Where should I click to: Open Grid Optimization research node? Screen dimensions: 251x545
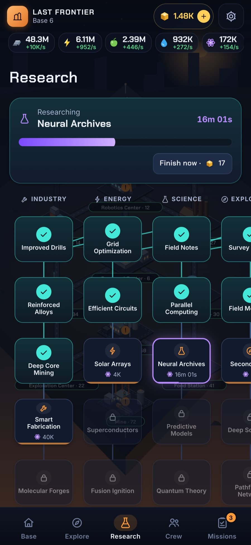(113, 239)
